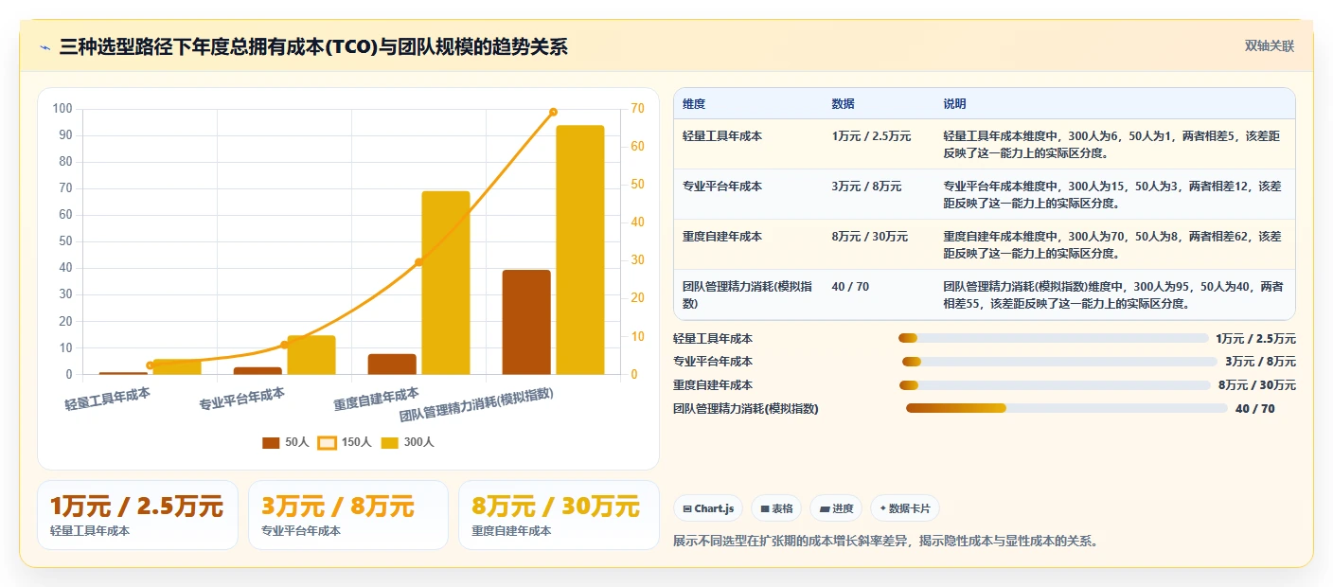Click the x-axis label 团队管理精力消耗(模拟指数)
The width and height of the screenshot is (1333, 587).
(x=476, y=405)
